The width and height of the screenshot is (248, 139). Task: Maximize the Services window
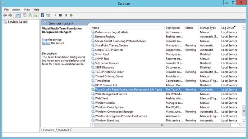(233, 3)
